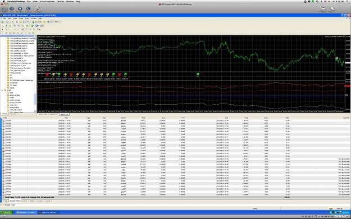The image size is (351, 219).
Task: Show Market Watch from toolbar icon
Action: click(x=13, y=22)
